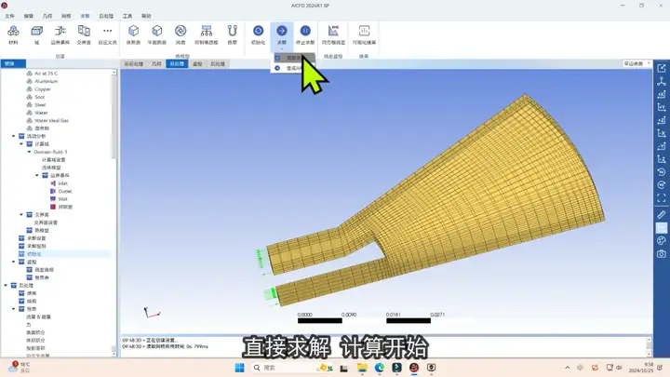Open the 文件 file menu
670x377 pixels.
(x=9, y=16)
